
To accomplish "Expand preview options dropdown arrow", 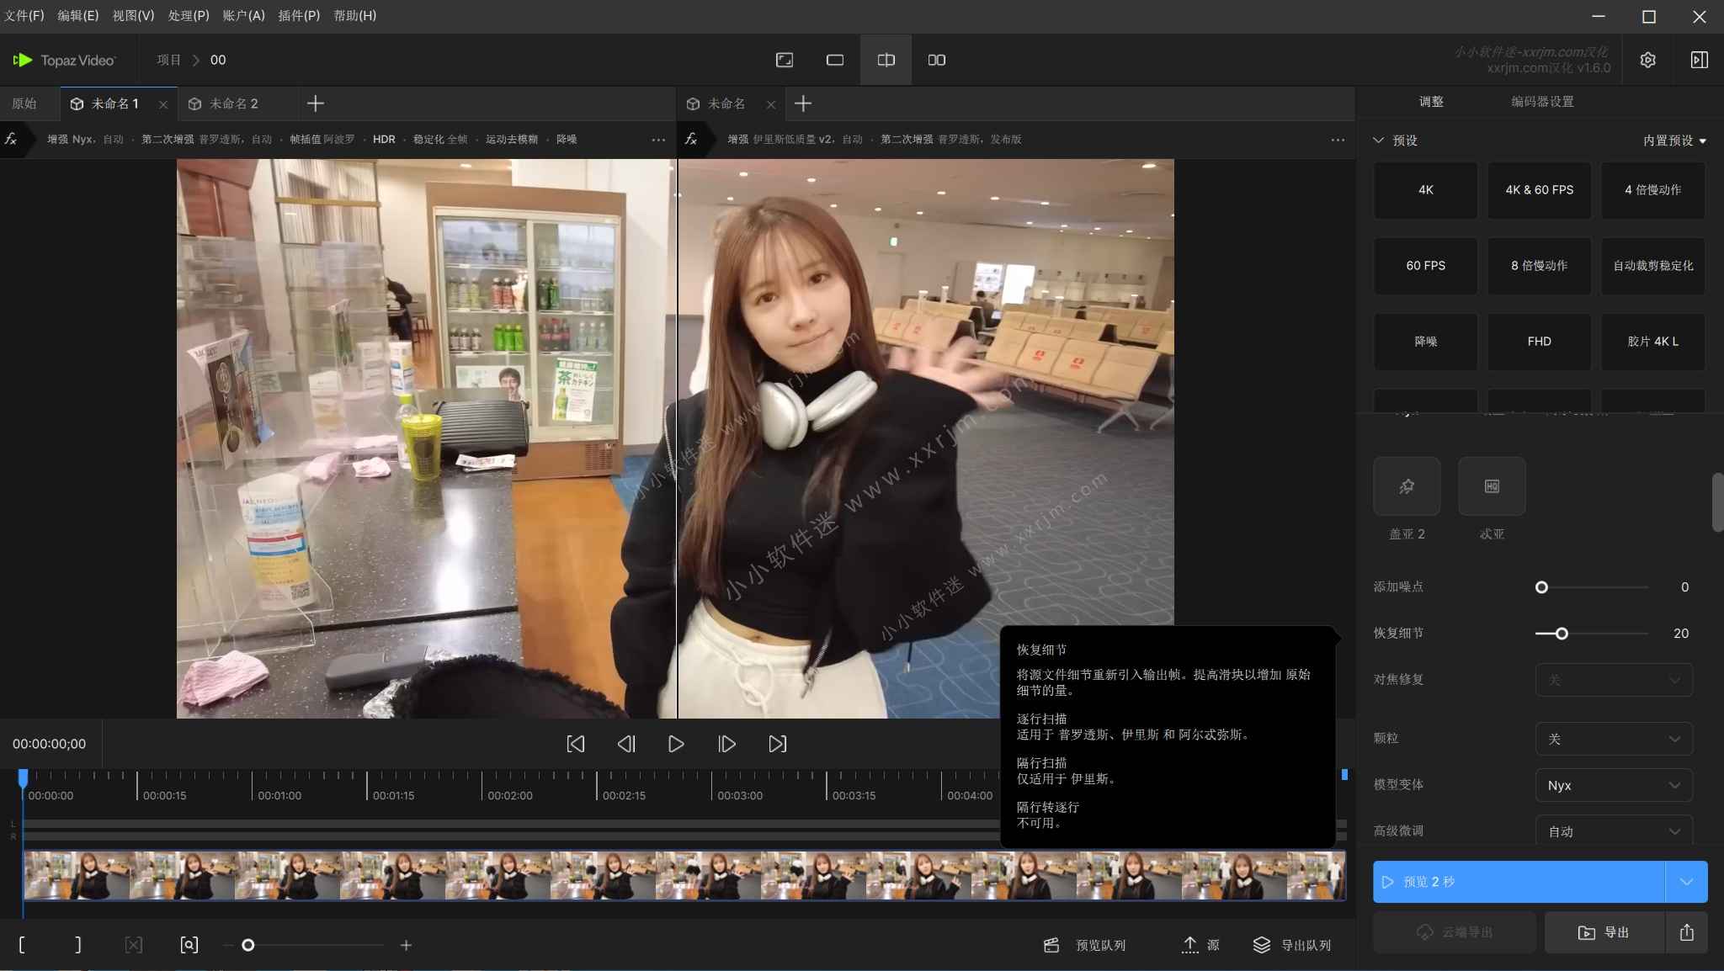I will click(1686, 882).
